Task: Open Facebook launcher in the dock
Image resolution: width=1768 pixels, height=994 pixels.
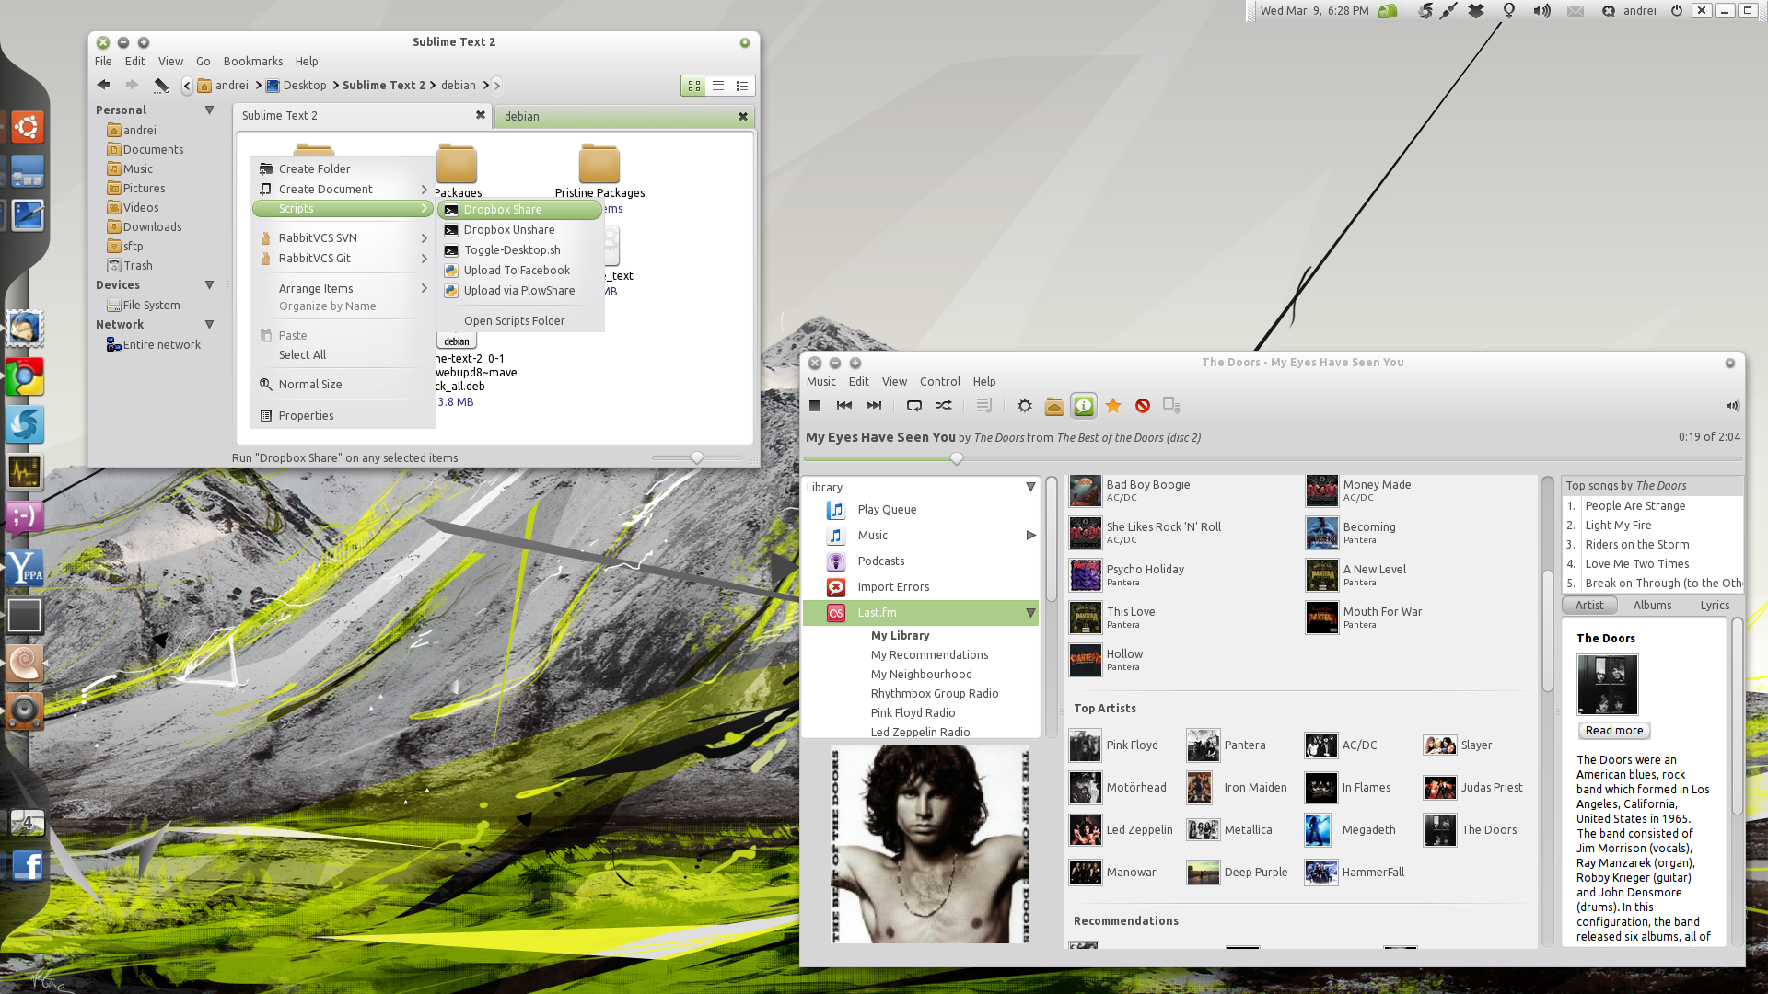Action: click(x=28, y=865)
